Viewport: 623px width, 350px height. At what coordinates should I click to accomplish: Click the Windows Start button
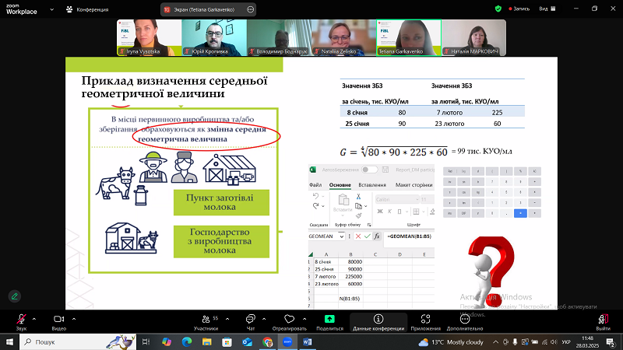pos(9,341)
